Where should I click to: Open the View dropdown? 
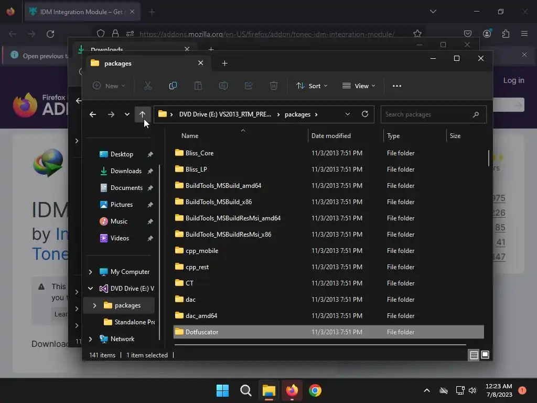(359, 86)
